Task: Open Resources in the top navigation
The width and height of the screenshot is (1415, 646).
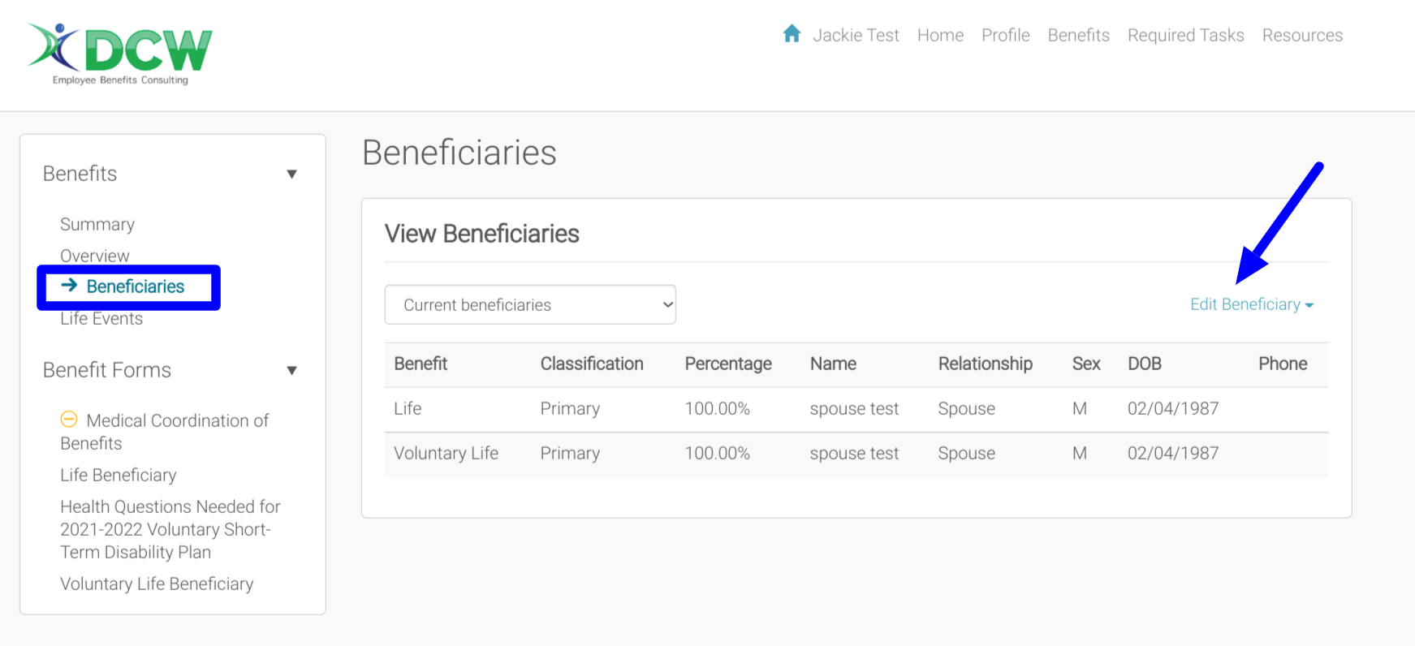Action: click(x=1302, y=36)
